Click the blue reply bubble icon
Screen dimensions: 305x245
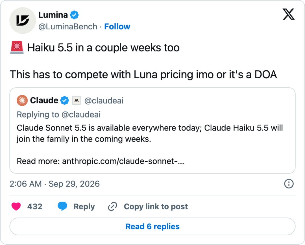(62, 207)
